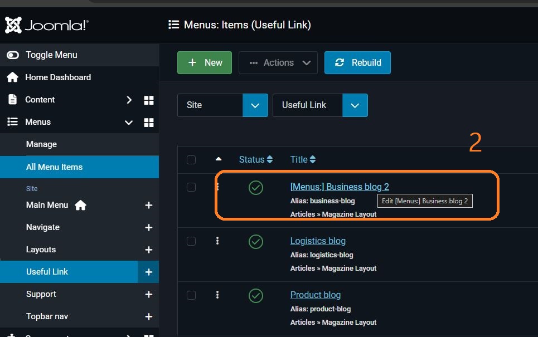Click the Joomla logo
The height and width of the screenshot is (337, 538).
click(x=47, y=25)
